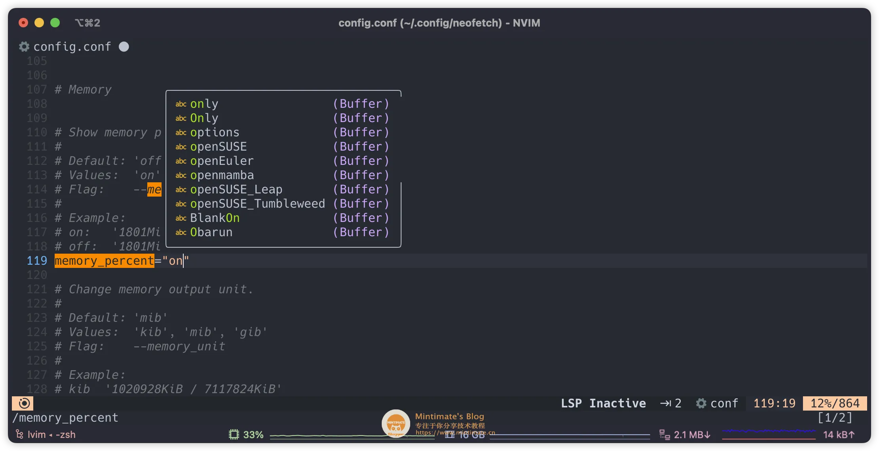The height and width of the screenshot is (451, 879).
Task: Click the conf filetype gear icon in statusline
Action: [x=701, y=403]
